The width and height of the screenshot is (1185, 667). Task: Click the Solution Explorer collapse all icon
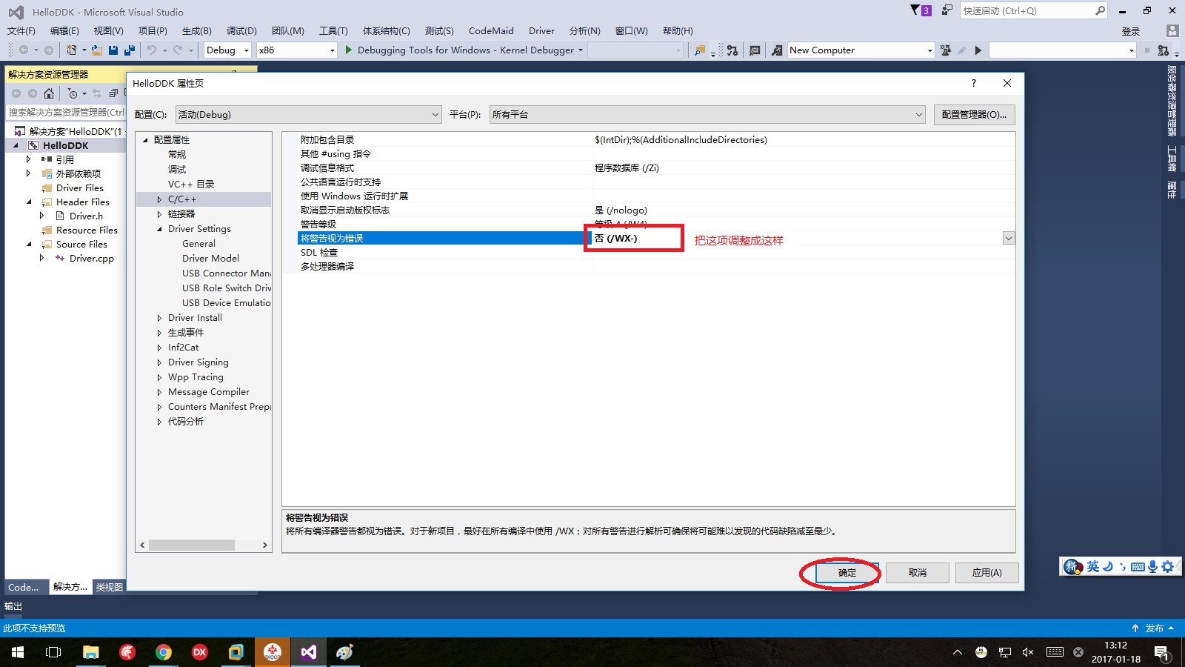(113, 93)
